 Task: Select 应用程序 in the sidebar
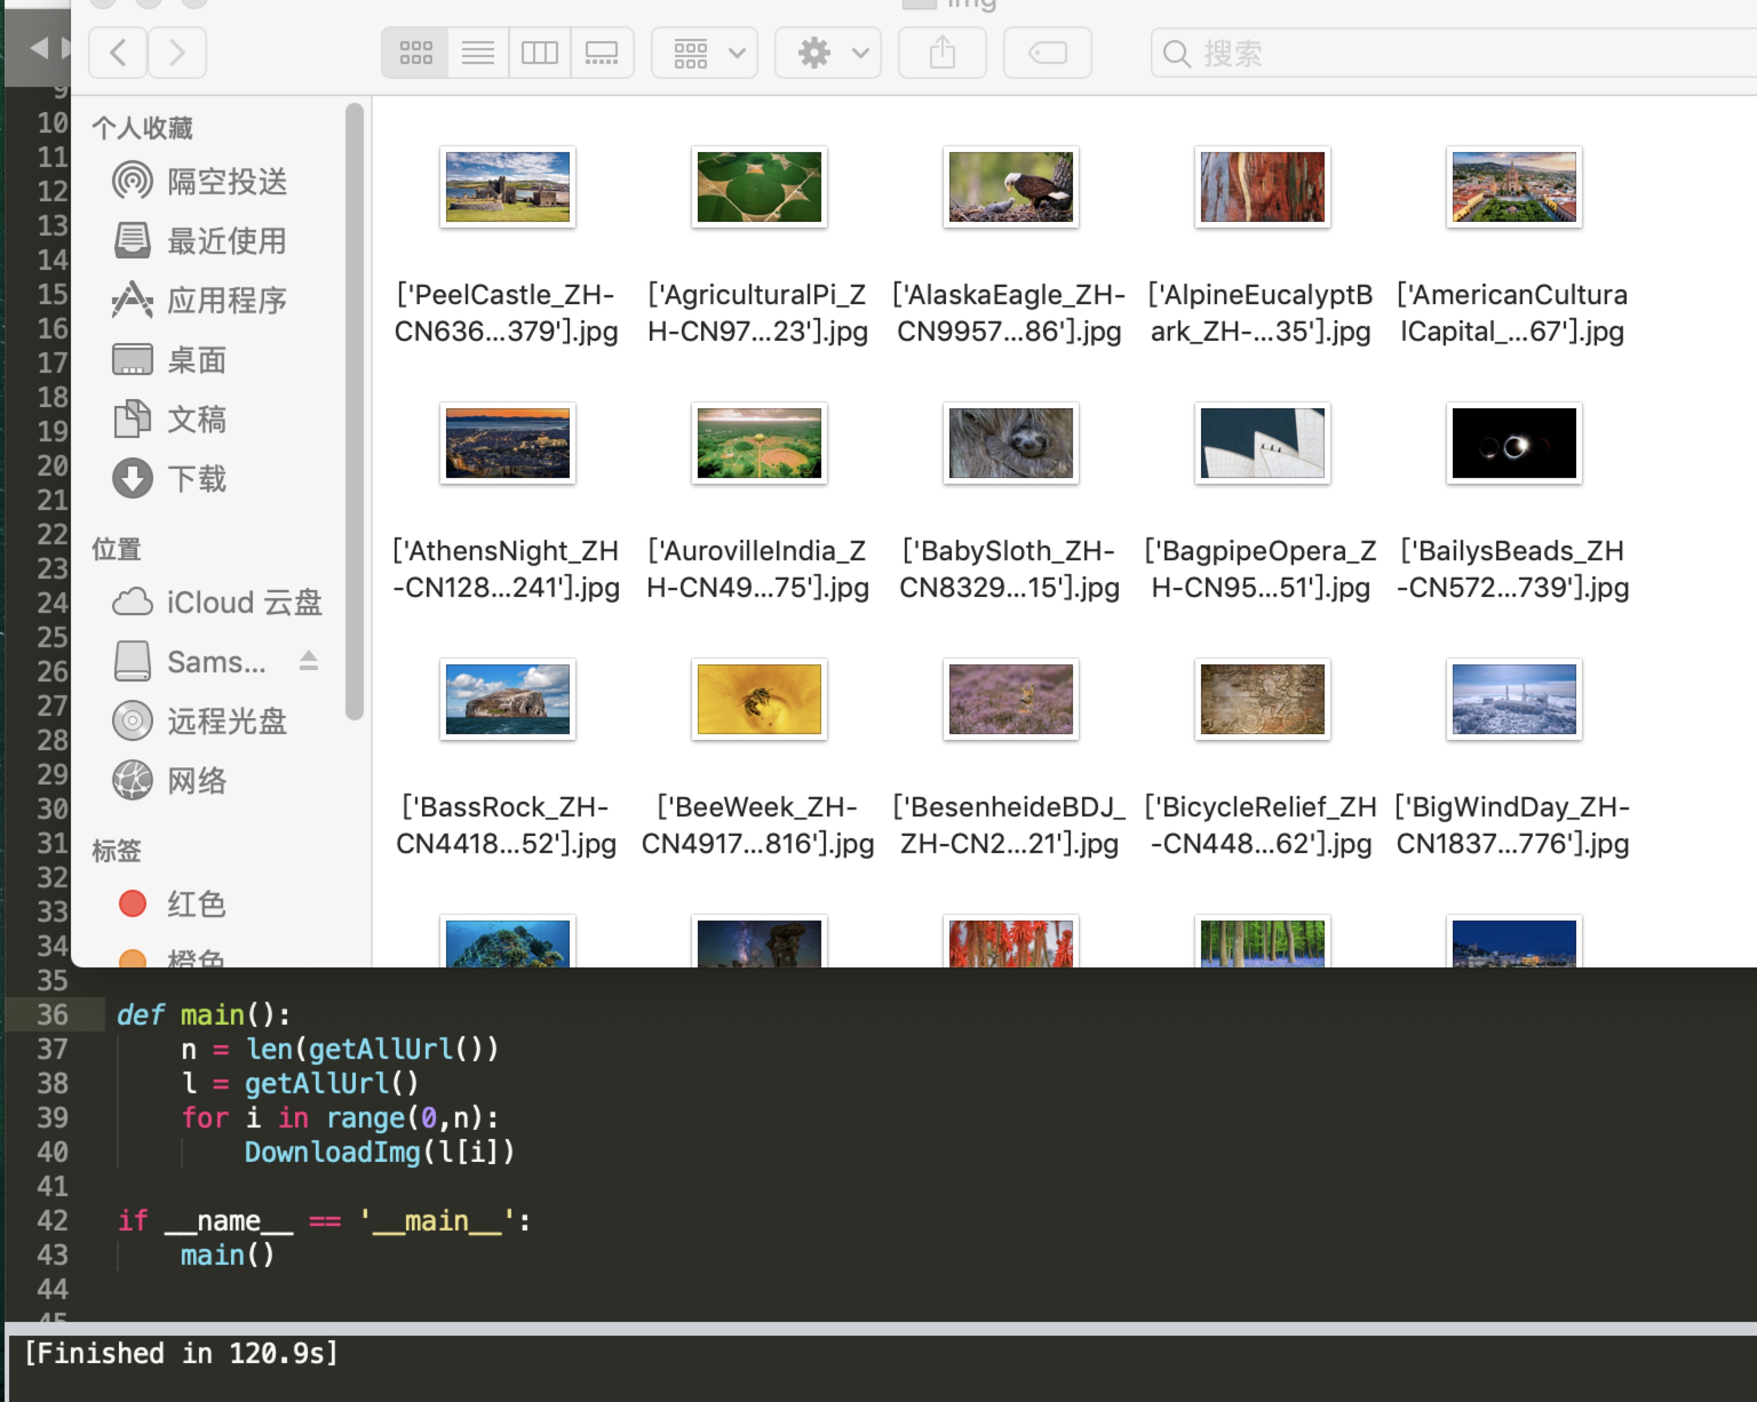(x=226, y=301)
